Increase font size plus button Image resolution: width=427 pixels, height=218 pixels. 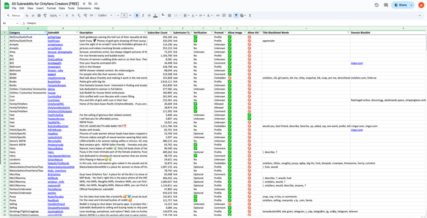pos(130,16)
